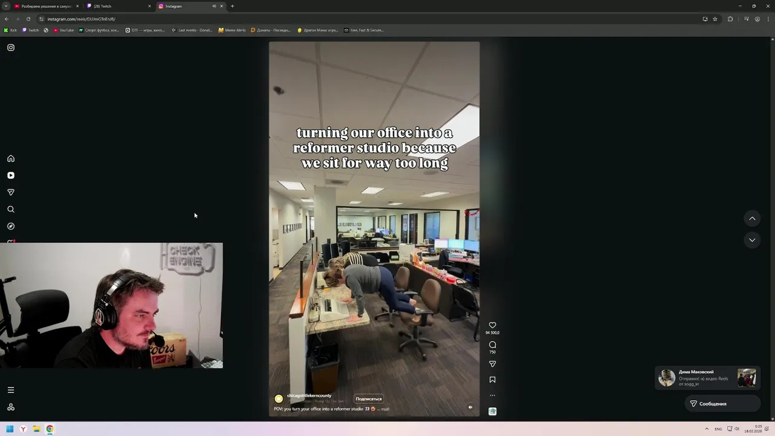Open the Twitch bookmark
Image resolution: width=775 pixels, height=436 pixels.
(x=31, y=30)
